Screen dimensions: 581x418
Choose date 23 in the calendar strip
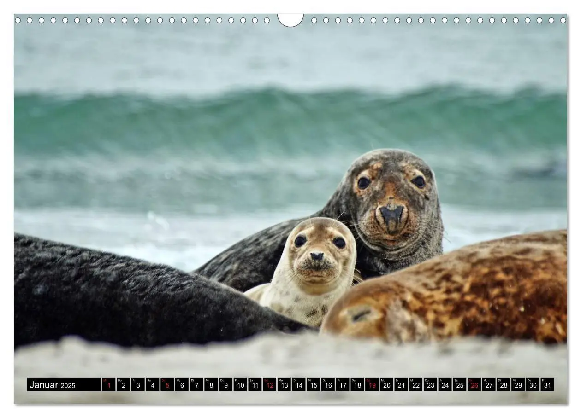[x=430, y=385]
